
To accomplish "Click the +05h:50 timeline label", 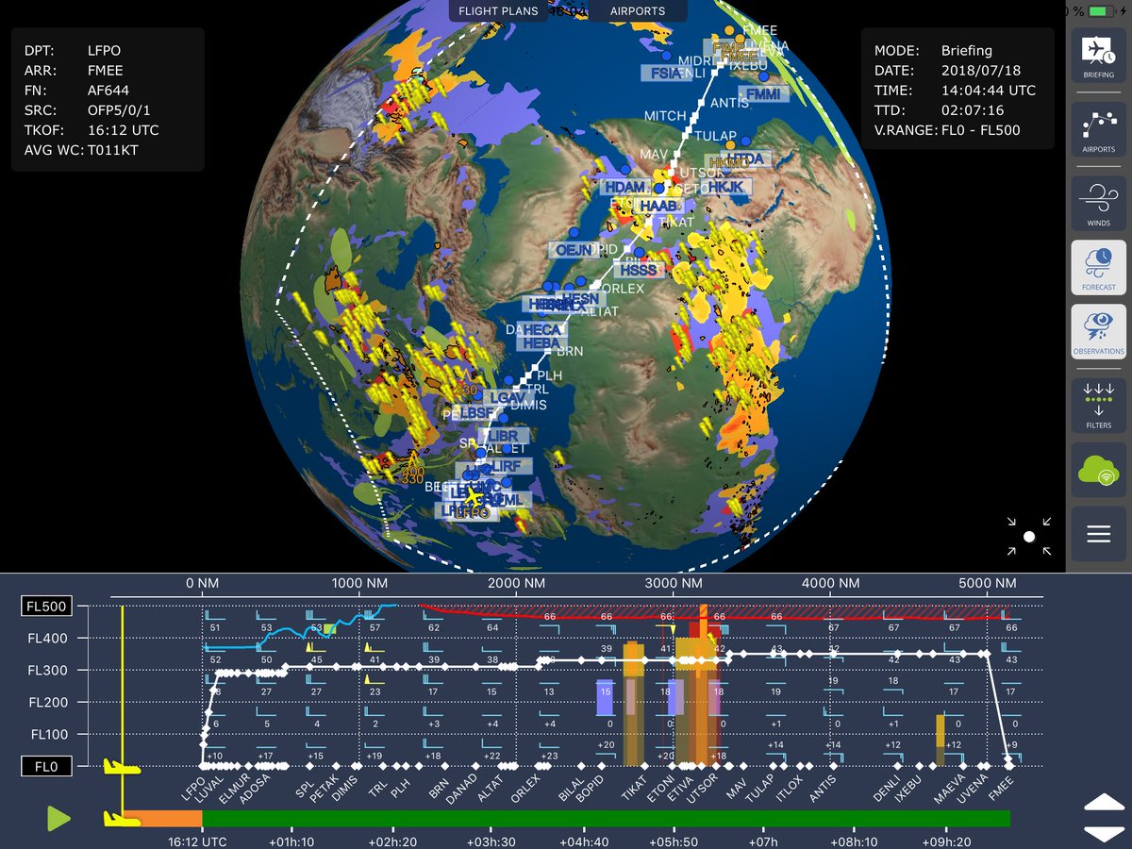I will click(674, 841).
